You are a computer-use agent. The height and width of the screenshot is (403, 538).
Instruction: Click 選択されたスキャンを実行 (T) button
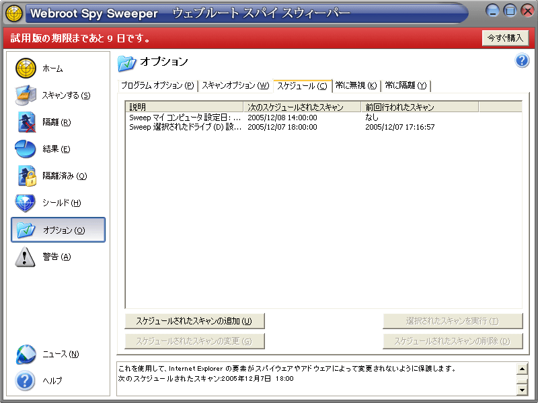(x=453, y=321)
